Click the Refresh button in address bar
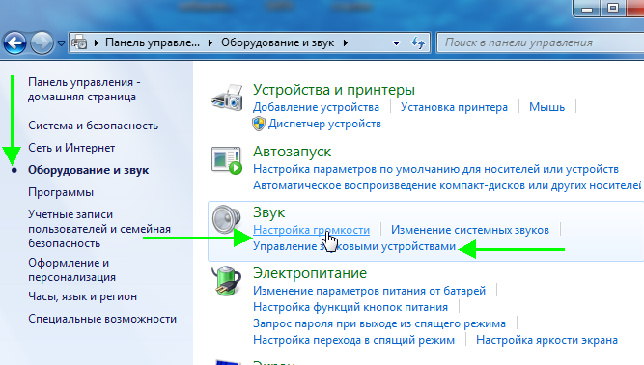The image size is (644, 365). 418,42
